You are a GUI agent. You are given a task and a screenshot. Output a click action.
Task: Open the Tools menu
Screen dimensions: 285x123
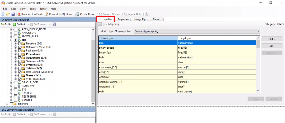point(33,9)
